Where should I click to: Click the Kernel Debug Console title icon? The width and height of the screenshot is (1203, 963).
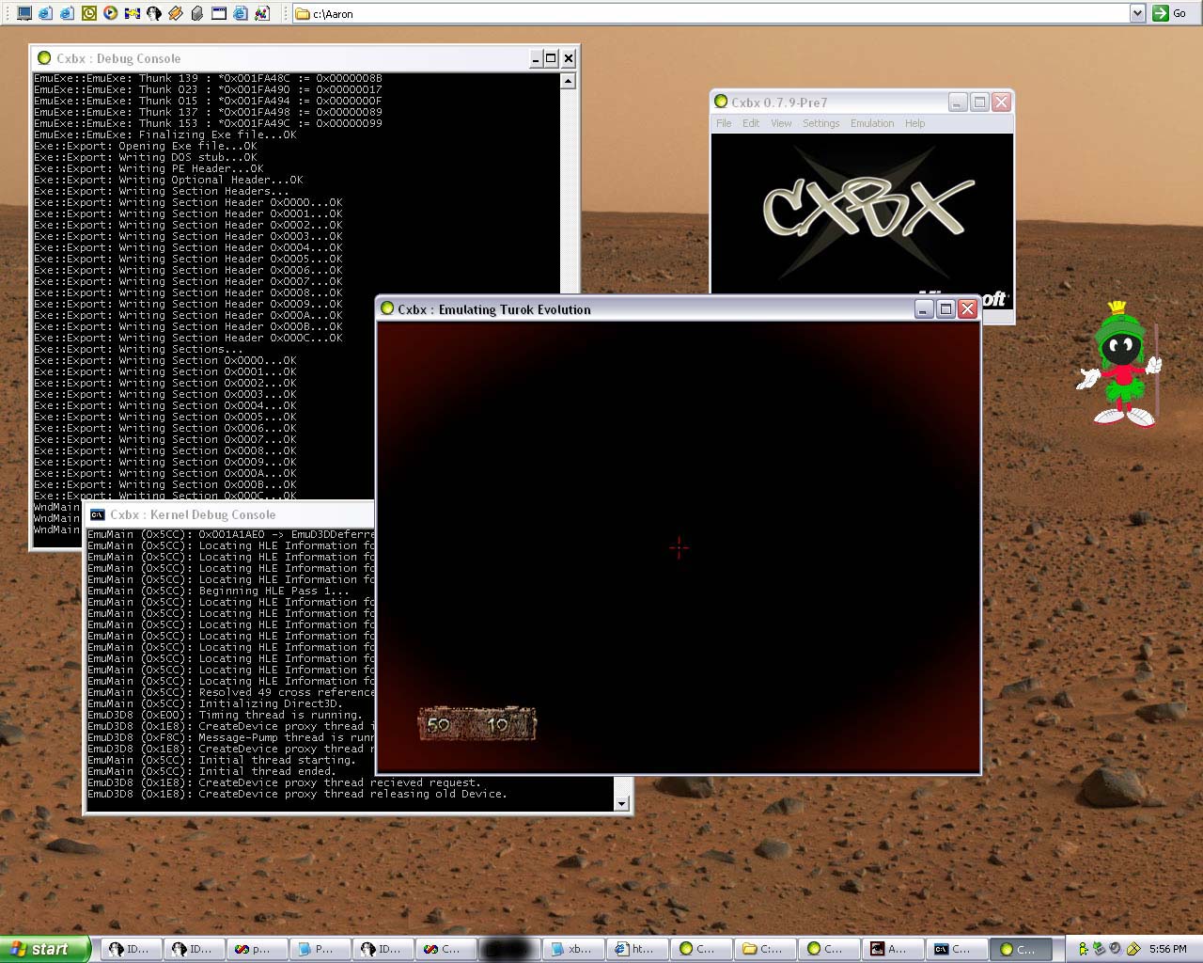coord(97,514)
